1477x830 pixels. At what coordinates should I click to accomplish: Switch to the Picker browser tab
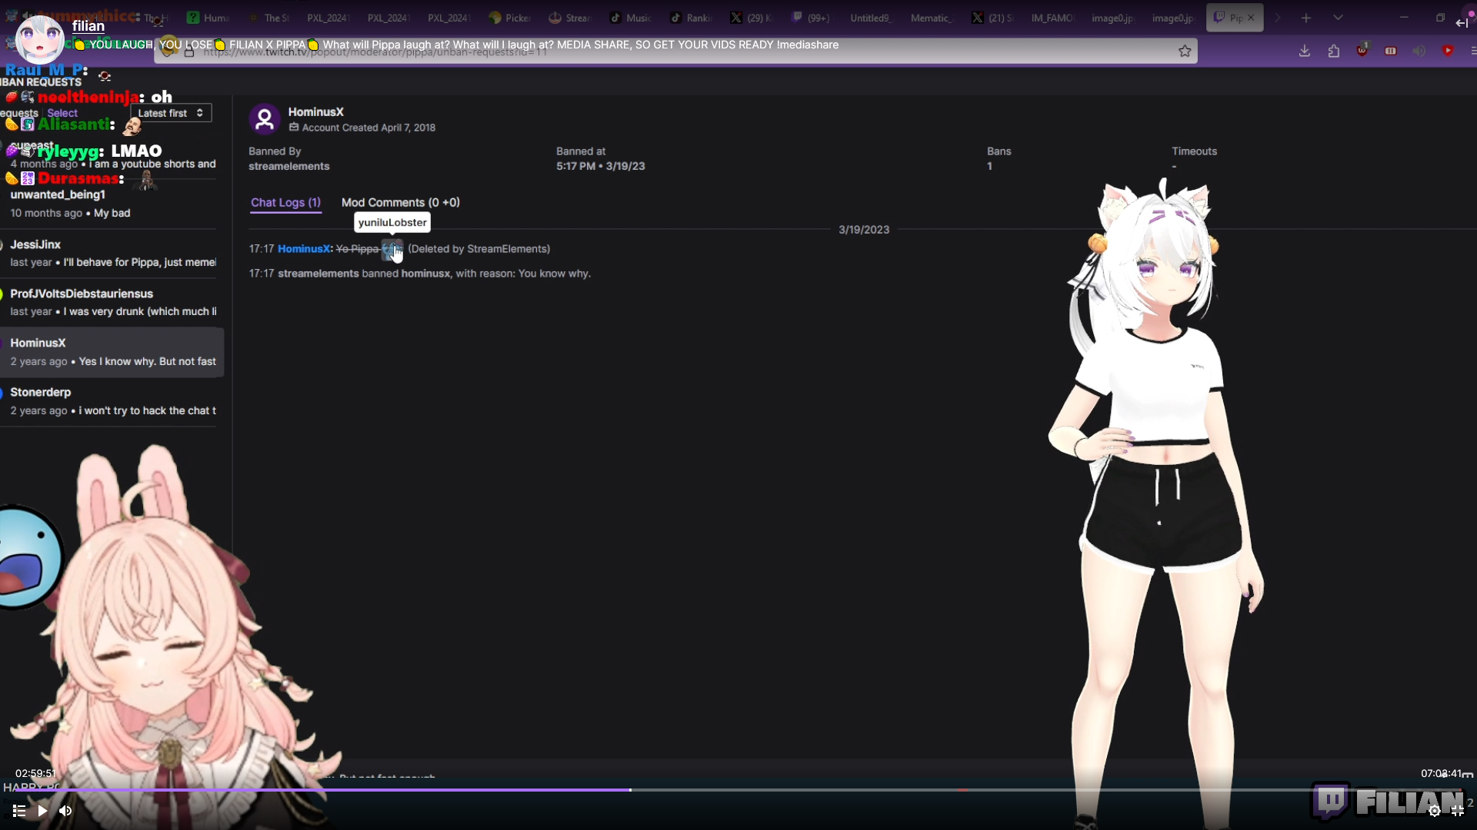510,18
